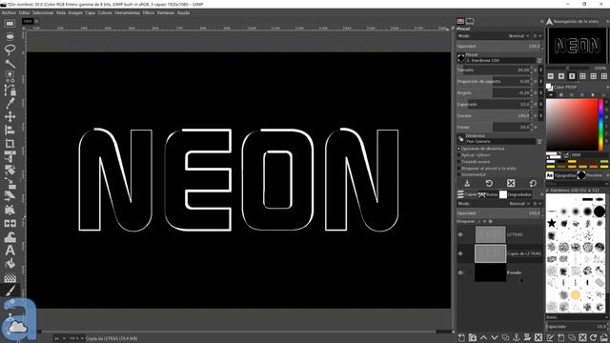
Task: Switch to the Tipografías tab
Action: click(561, 175)
